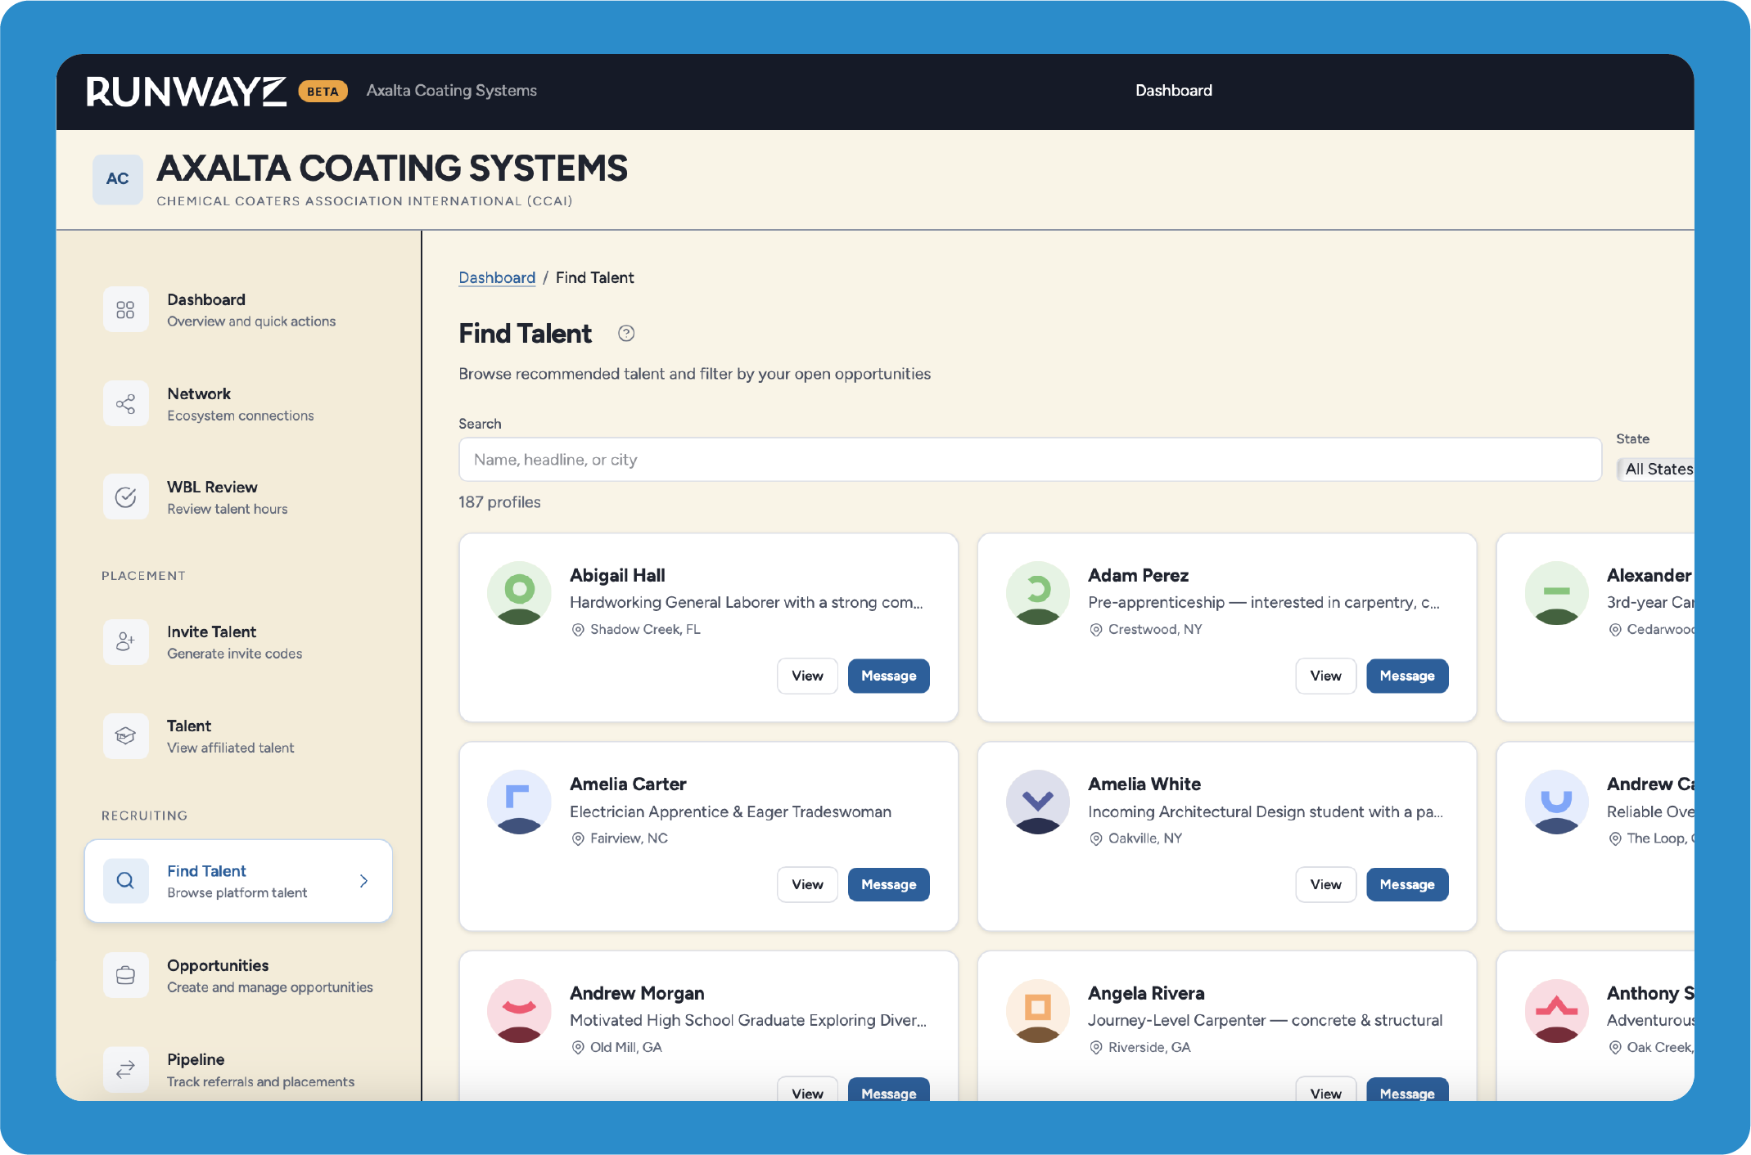1751x1155 pixels.
Task: Click the WBL Review checkmark icon
Action: pyautogui.click(x=125, y=497)
